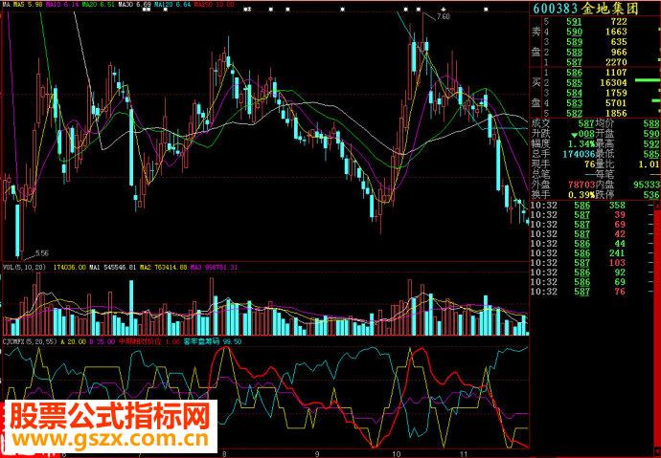This screenshot has width=661, height=458.
Task: Select the MA250 10.00 indicator label
Action: point(215,5)
